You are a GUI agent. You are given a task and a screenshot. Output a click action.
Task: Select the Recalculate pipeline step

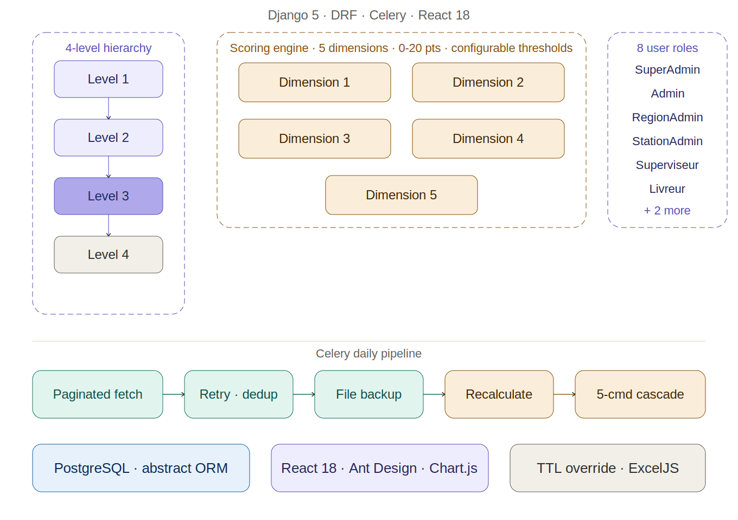(499, 394)
